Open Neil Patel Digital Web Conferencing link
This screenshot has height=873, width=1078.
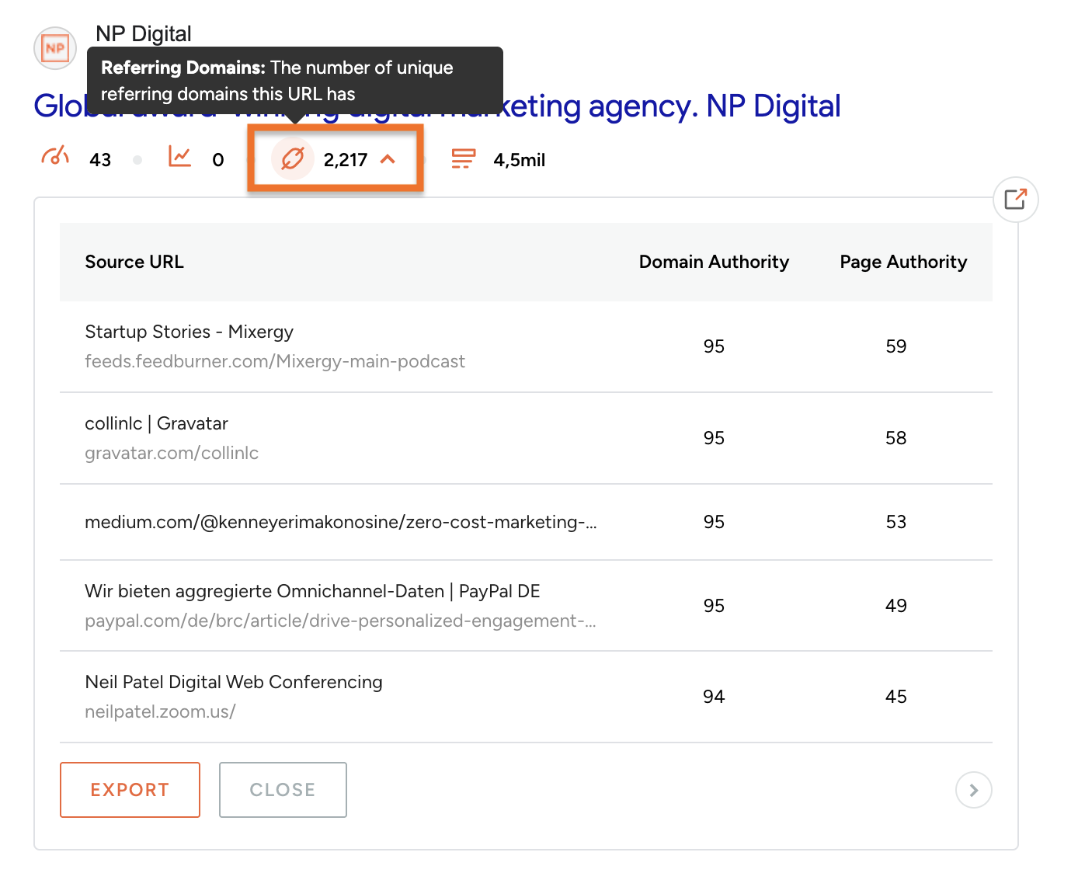[234, 682]
